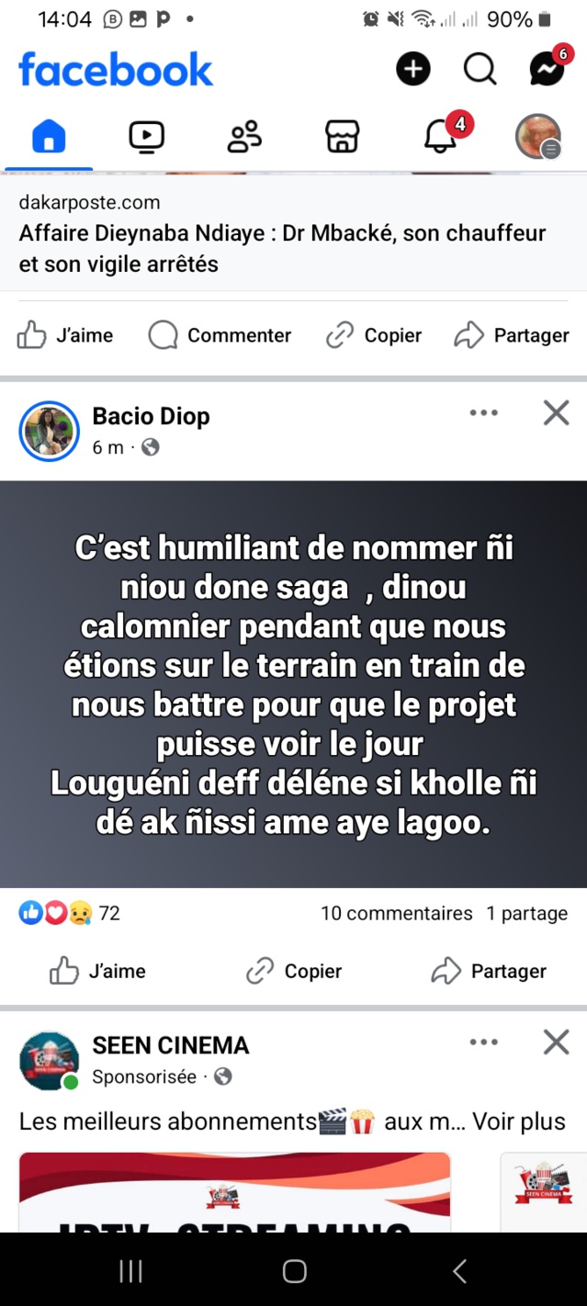This screenshot has width=587, height=1306.
Task: Open the Facebook search icon
Action: pos(480,68)
